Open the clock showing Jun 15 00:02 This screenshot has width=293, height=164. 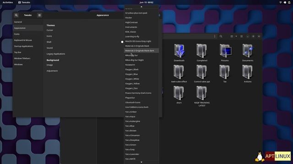pos(146,2)
